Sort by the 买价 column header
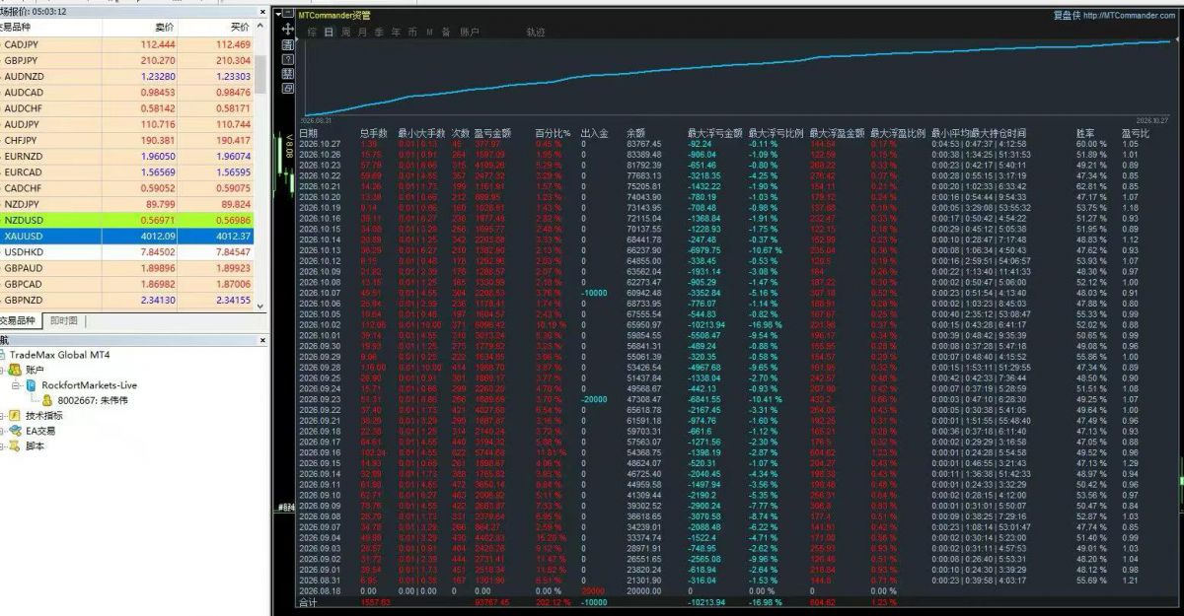This screenshot has height=616, width=1184. 240,27
